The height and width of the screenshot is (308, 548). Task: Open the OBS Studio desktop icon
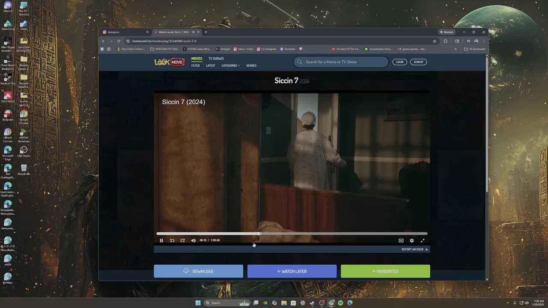pyautogui.click(x=24, y=152)
